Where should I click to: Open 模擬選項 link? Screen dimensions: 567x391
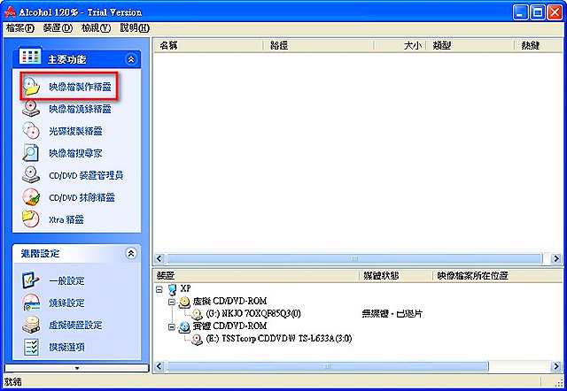tap(66, 347)
